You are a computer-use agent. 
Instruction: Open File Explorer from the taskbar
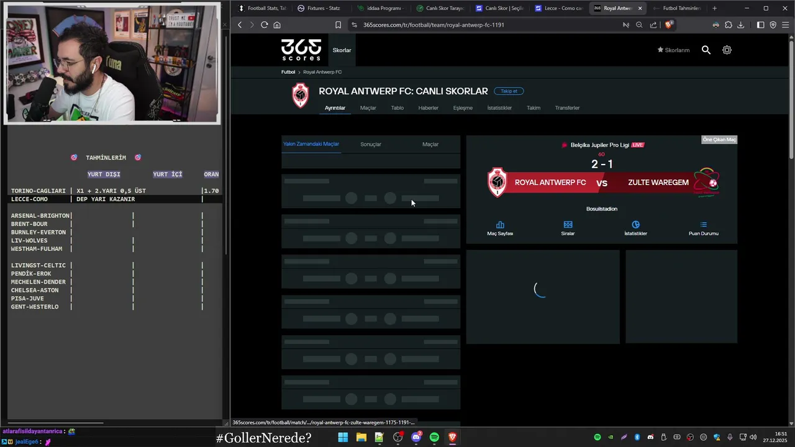pos(361,437)
